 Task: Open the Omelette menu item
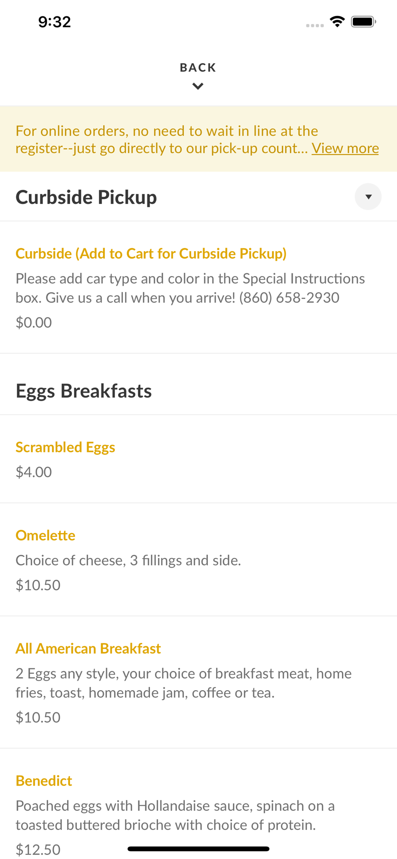coord(46,535)
